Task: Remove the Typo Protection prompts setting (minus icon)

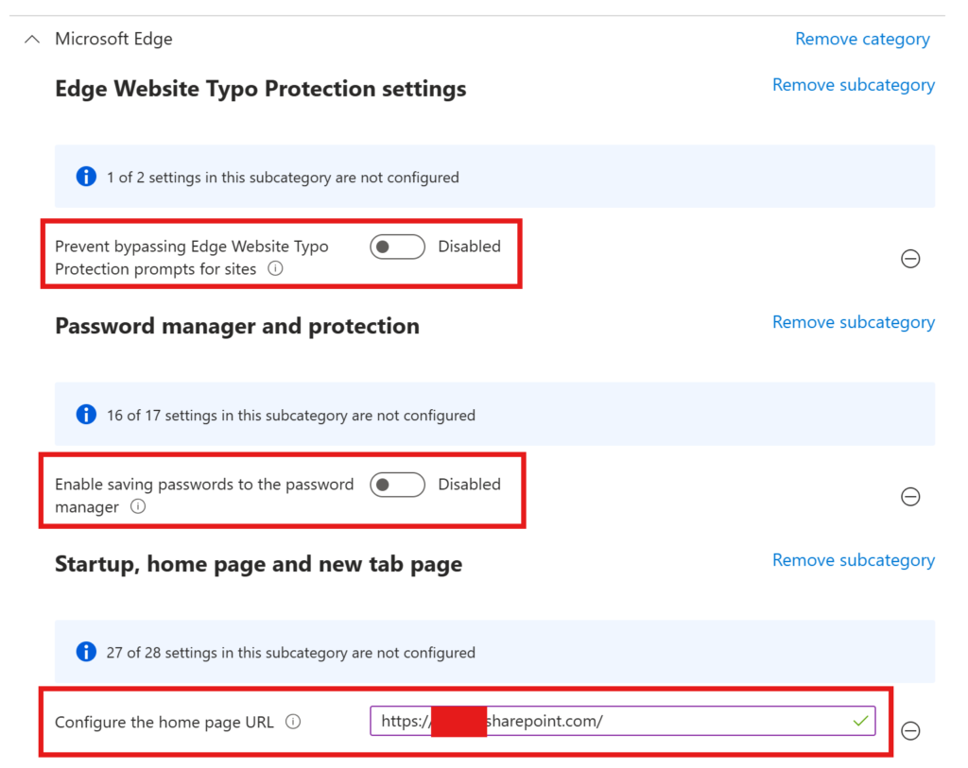Action: tap(910, 259)
